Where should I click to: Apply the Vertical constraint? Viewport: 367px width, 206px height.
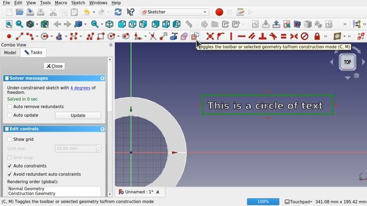[231, 37]
